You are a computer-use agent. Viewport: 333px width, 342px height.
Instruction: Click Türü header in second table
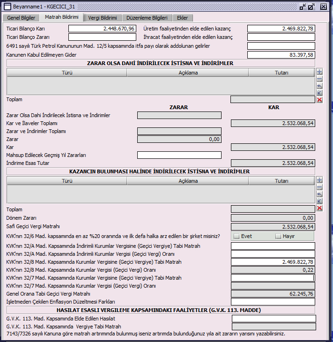click(x=67, y=181)
